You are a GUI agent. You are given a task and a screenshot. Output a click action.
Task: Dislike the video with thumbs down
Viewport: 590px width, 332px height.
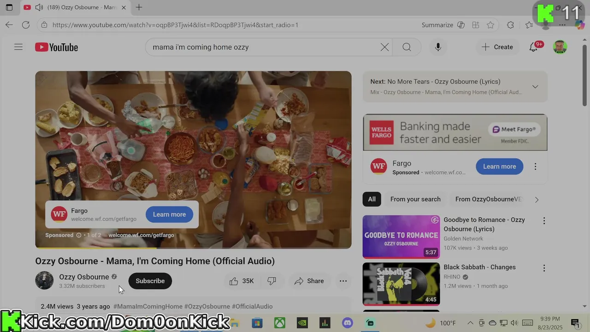(x=272, y=281)
